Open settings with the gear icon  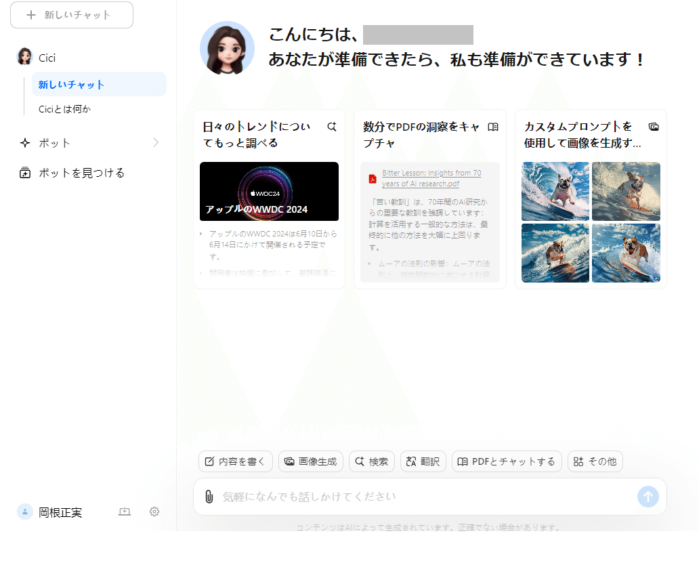154,512
